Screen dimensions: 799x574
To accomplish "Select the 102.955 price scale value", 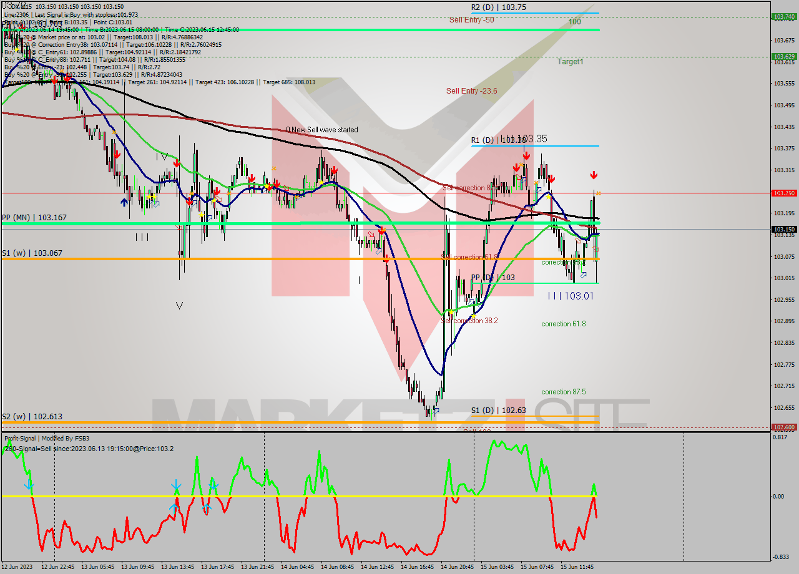I will point(784,299).
